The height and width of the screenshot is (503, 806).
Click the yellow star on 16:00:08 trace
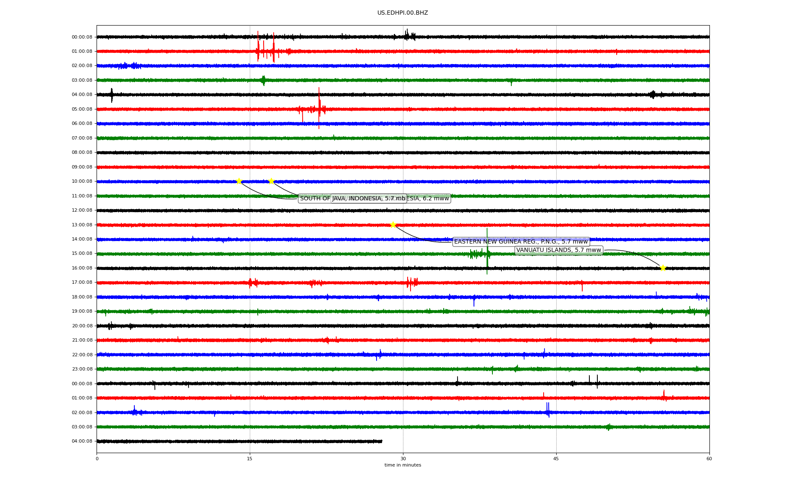click(663, 268)
